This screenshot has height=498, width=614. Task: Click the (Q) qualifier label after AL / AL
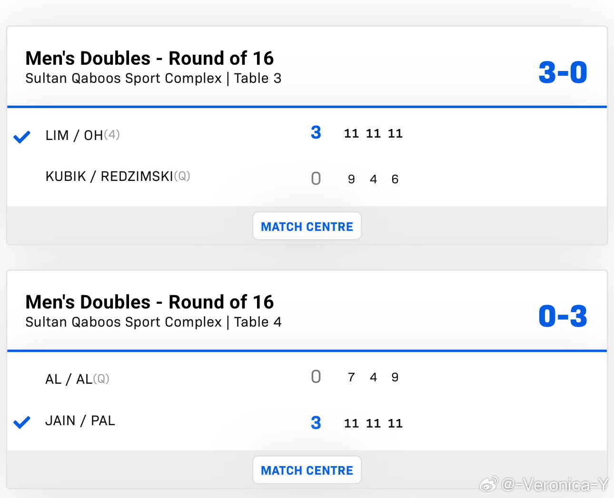click(101, 378)
